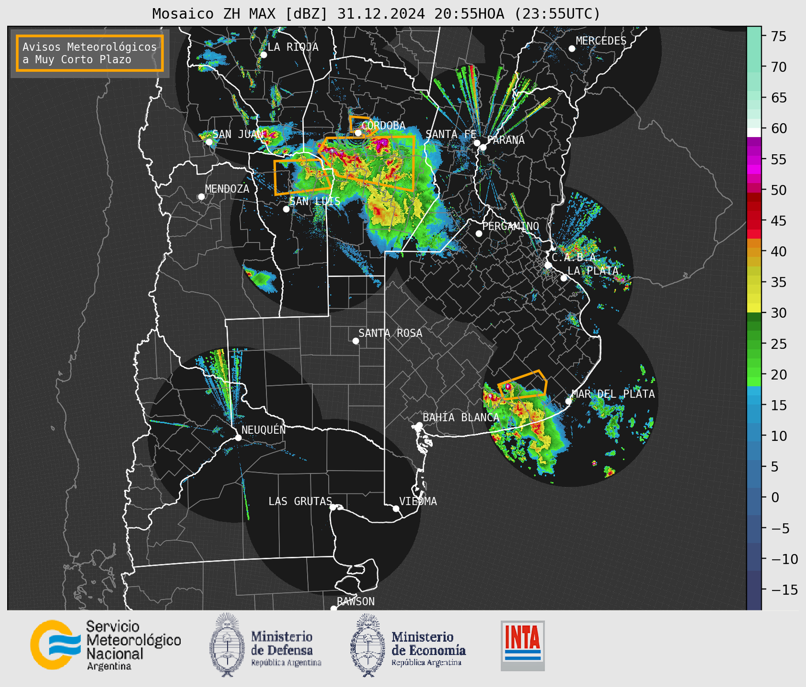Click the yellow 30 dBZ band on colorbar
The height and width of the screenshot is (687, 806).
(754, 309)
